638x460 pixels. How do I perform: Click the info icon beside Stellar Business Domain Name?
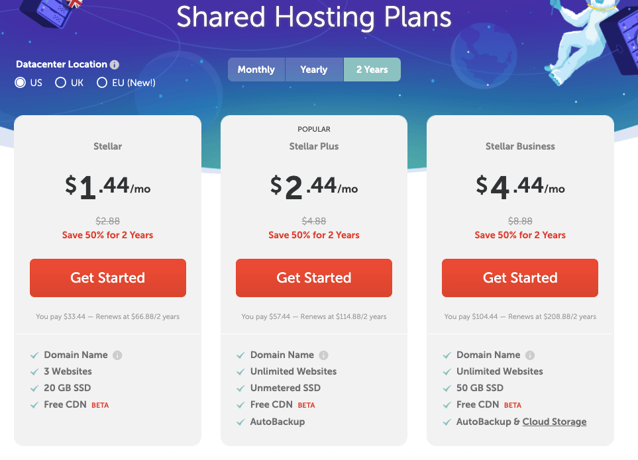(x=529, y=355)
